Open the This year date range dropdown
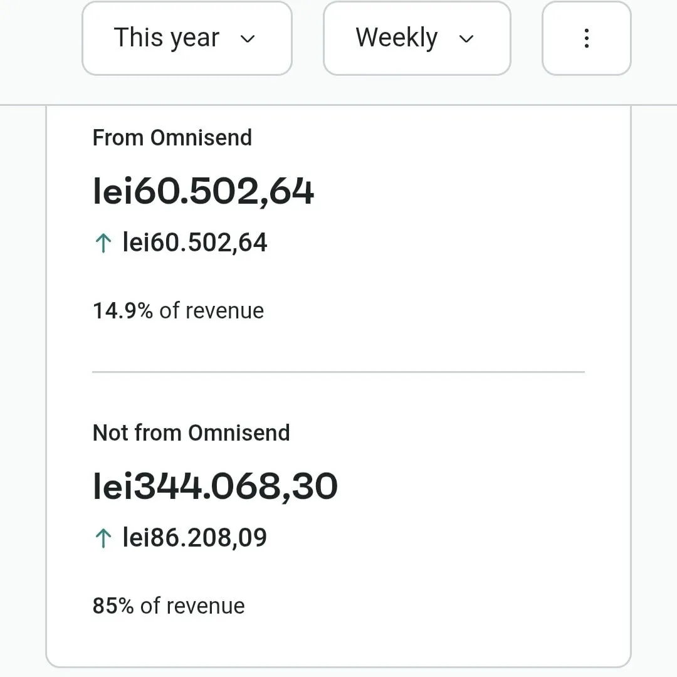The width and height of the screenshot is (677, 677). click(x=187, y=38)
